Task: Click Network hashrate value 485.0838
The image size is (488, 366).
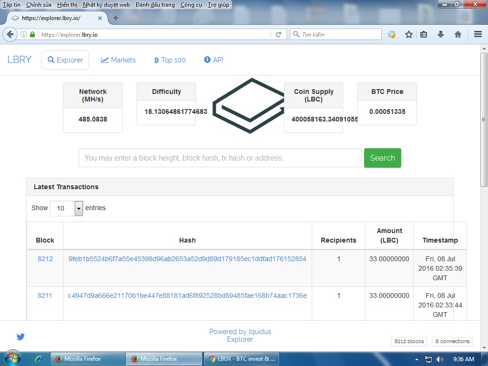Action: pyautogui.click(x=93, y=119)
